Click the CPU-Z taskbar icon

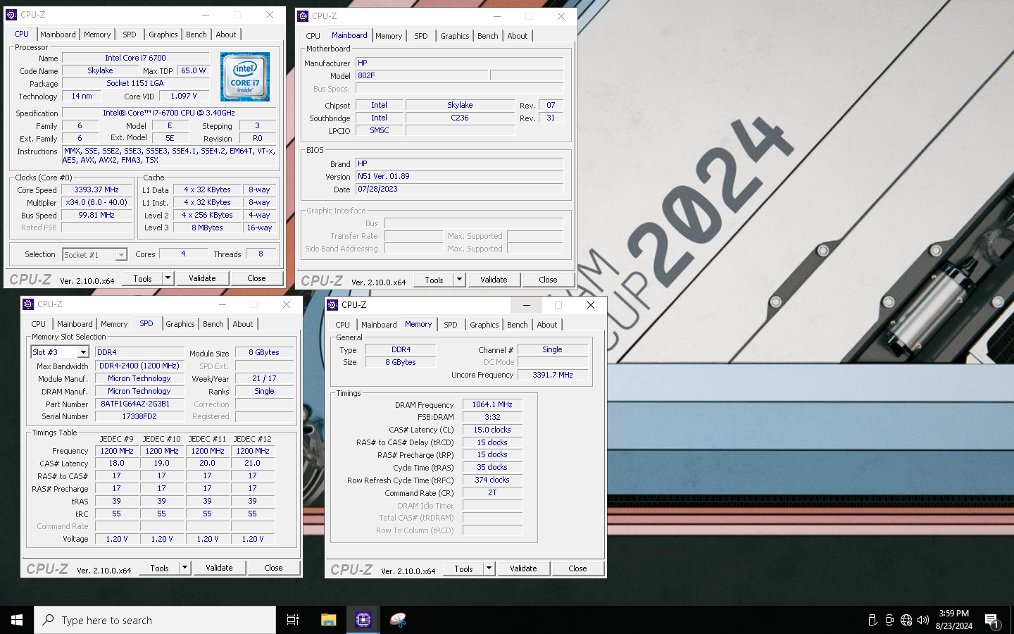pos(363,620)
